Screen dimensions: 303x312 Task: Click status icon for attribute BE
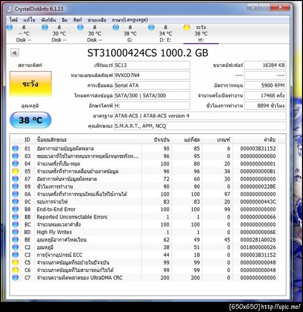pos(15,240)
